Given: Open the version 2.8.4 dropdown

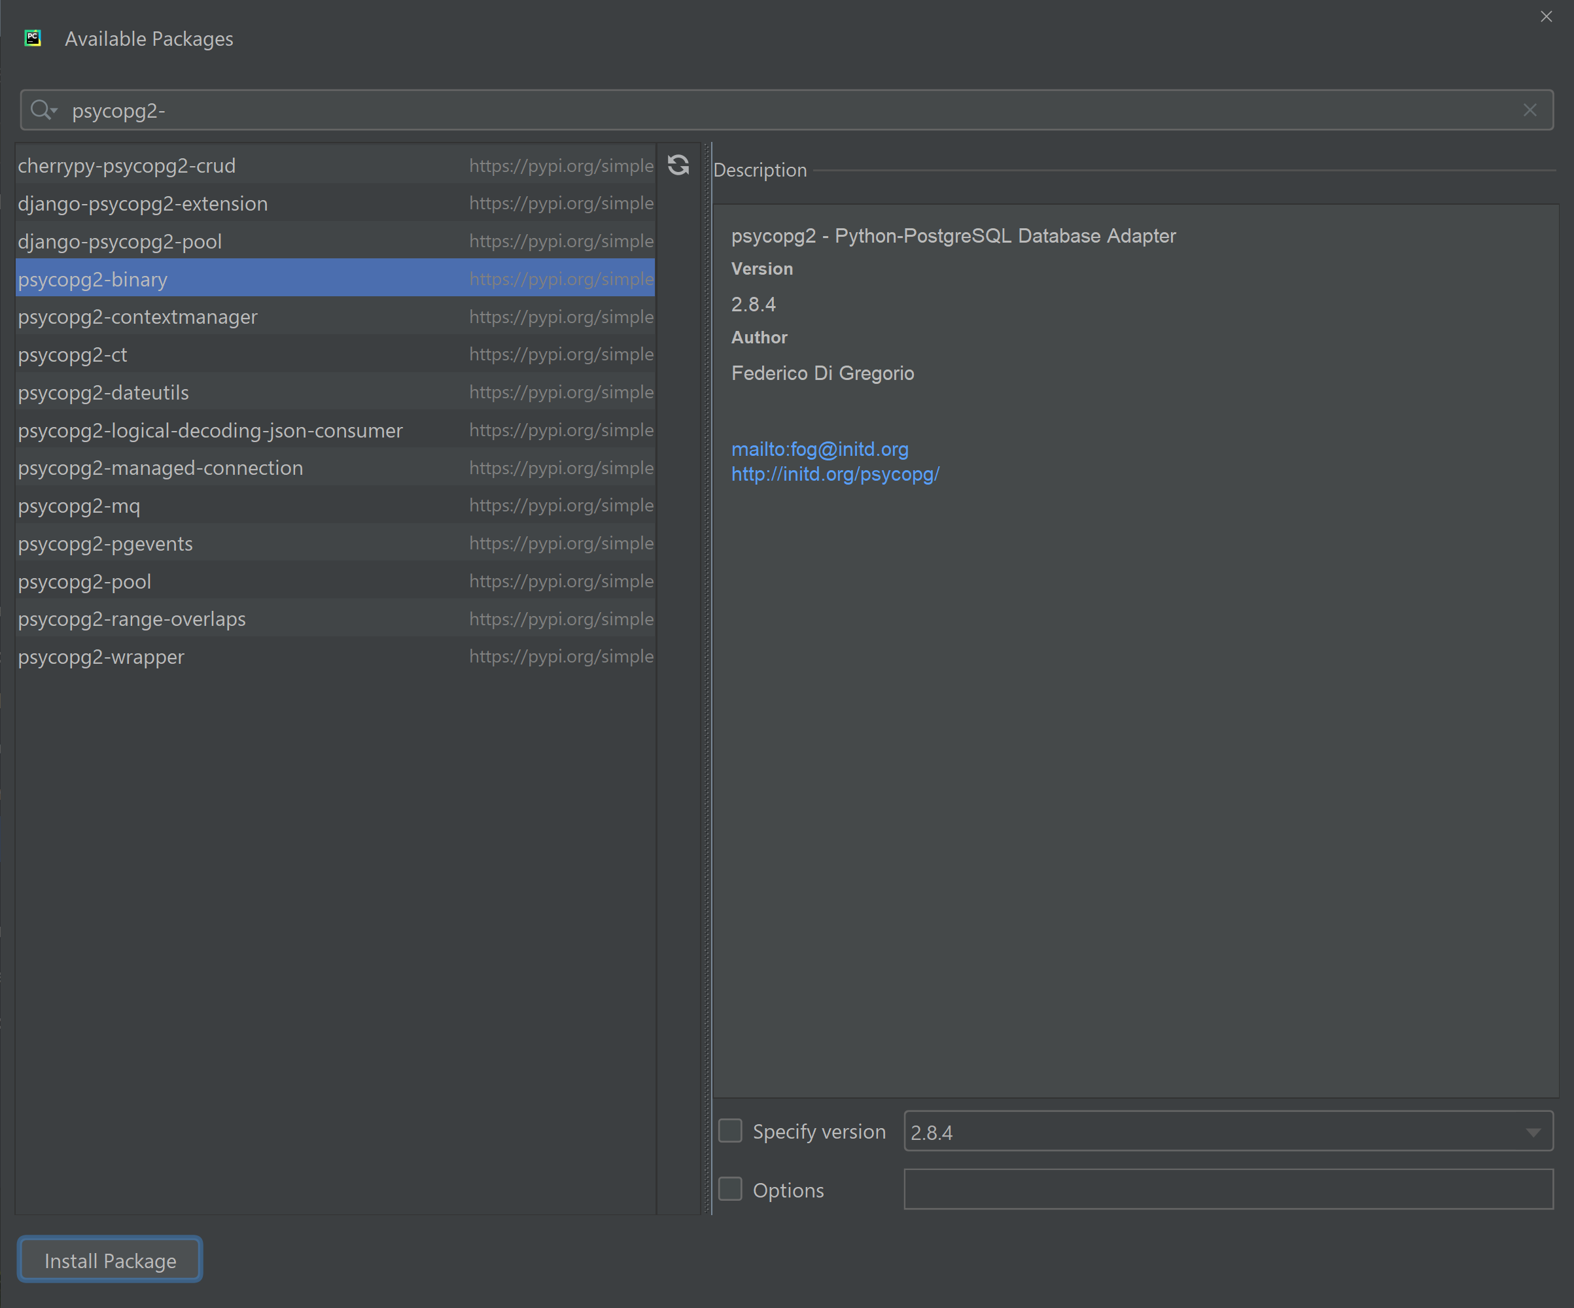Looking at the screenshot, I should (x=1533, y=1132).
